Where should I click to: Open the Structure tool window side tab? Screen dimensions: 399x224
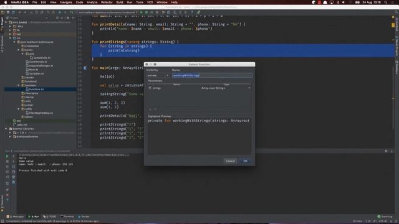[2, 44]
